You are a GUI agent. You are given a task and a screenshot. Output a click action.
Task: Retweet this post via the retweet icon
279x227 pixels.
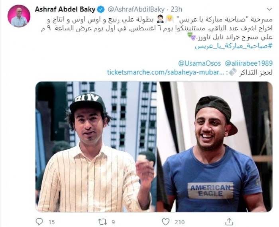[x=102, y=221]
